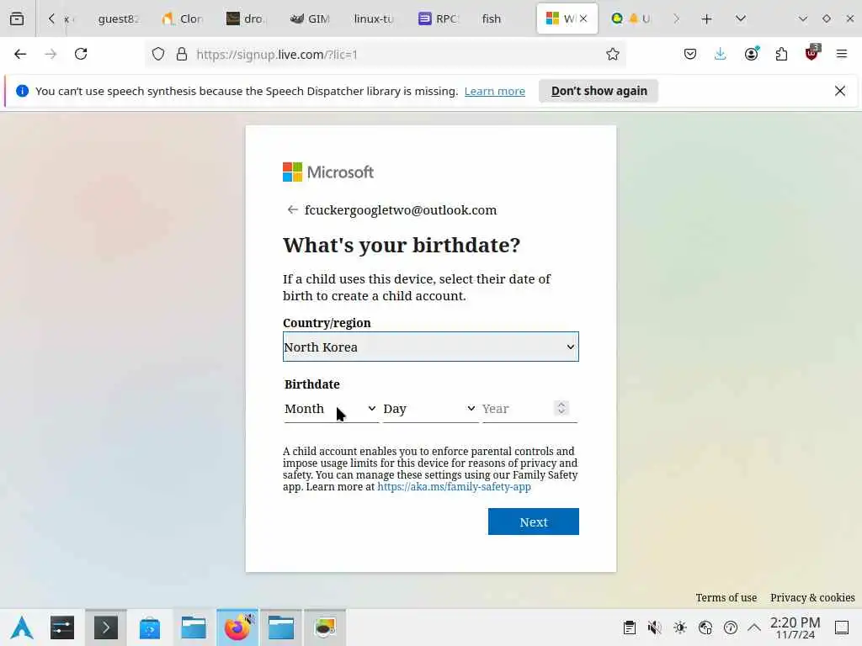Viewport: 862px width, 646px height.
Task: Click the back arrow beside the email address
Action: pos(292,209)
